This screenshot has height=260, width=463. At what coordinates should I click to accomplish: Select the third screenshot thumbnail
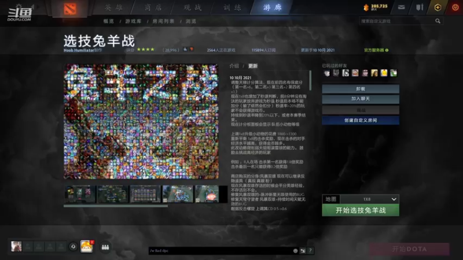145,194
